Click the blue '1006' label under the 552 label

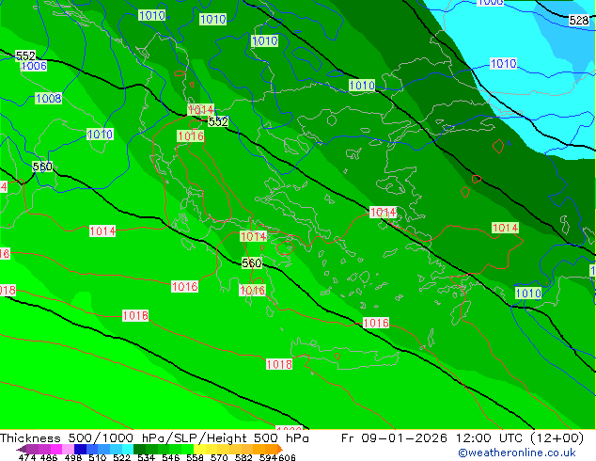pyautogui.click(x=34, y=66)
